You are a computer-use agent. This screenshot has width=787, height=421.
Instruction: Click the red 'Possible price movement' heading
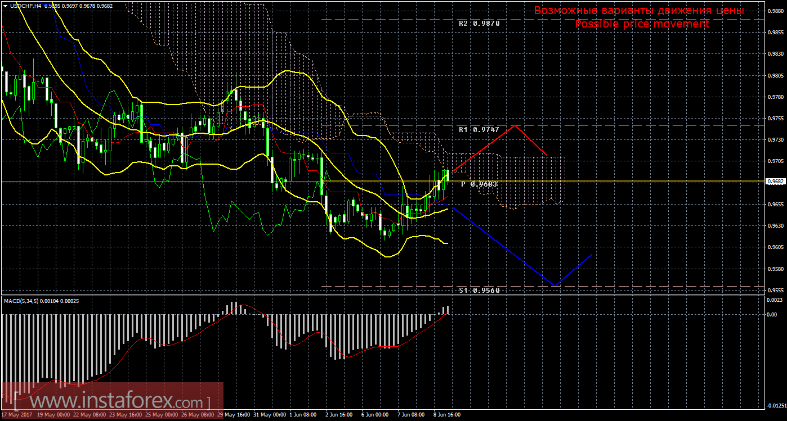(642, 24)
